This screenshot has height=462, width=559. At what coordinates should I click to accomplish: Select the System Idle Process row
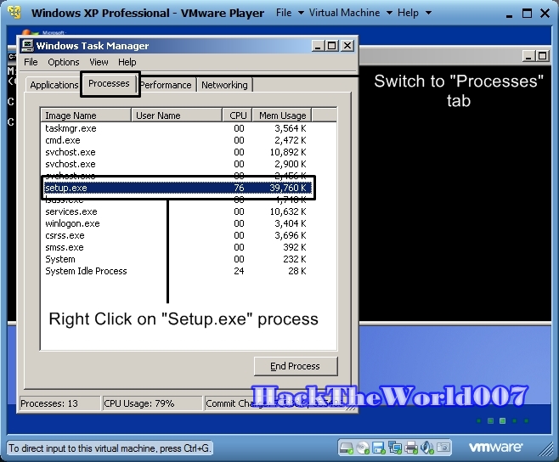tap(178, 271)
